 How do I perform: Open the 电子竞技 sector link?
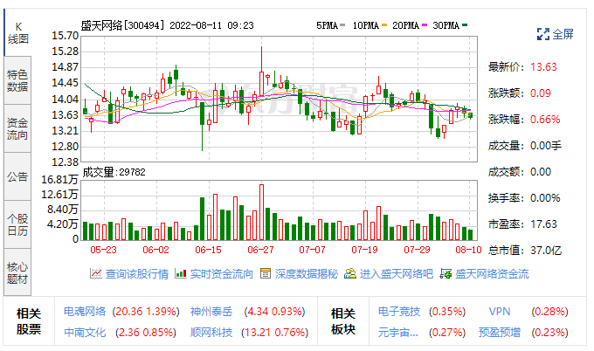[x=399, y=312]
